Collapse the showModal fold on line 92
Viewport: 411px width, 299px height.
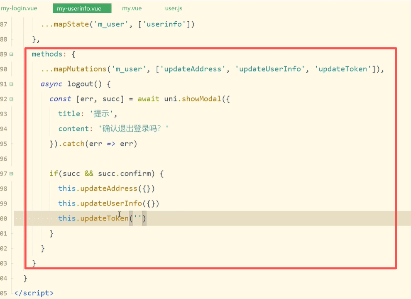pos(11,99)
